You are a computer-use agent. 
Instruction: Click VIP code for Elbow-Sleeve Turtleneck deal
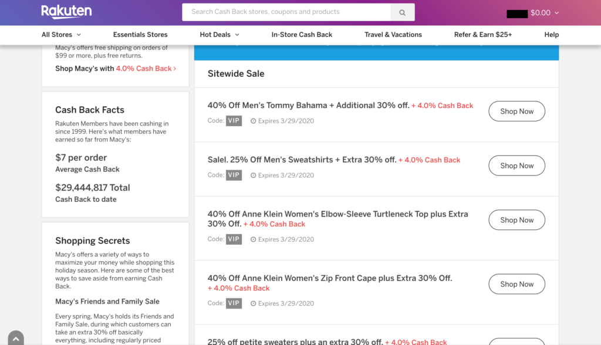[x=234, y=239]
